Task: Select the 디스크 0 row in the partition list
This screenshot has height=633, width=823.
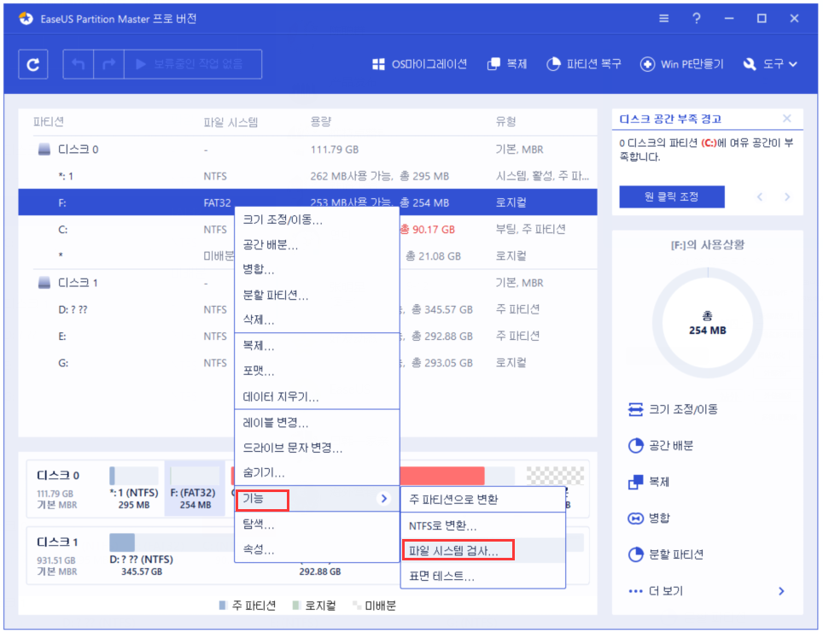Action: [307, 149]
